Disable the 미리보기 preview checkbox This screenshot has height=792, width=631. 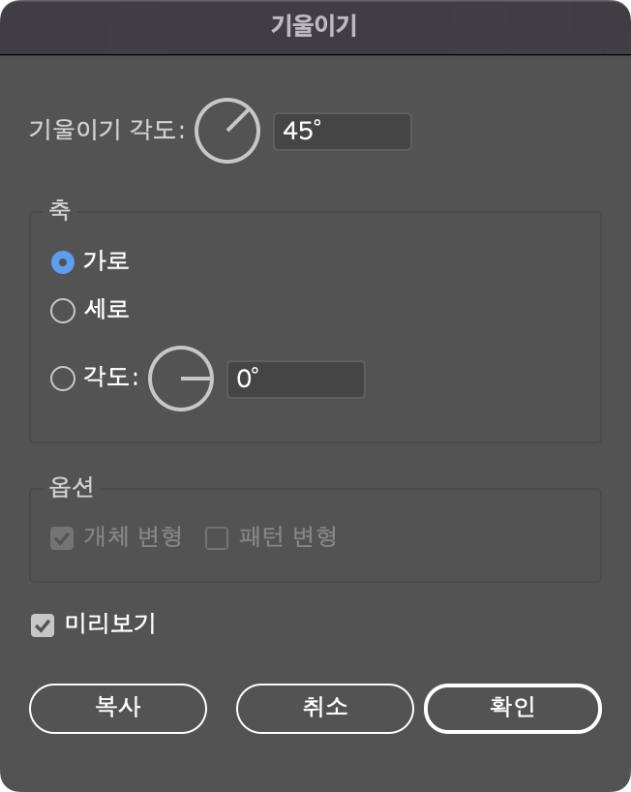[41, 625]
